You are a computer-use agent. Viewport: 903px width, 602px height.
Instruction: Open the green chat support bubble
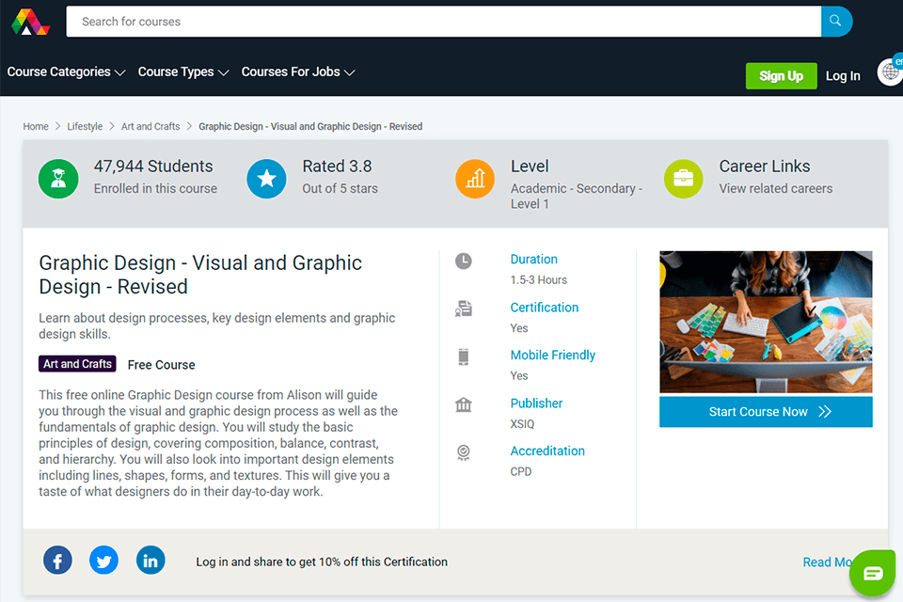coord(873,573)
